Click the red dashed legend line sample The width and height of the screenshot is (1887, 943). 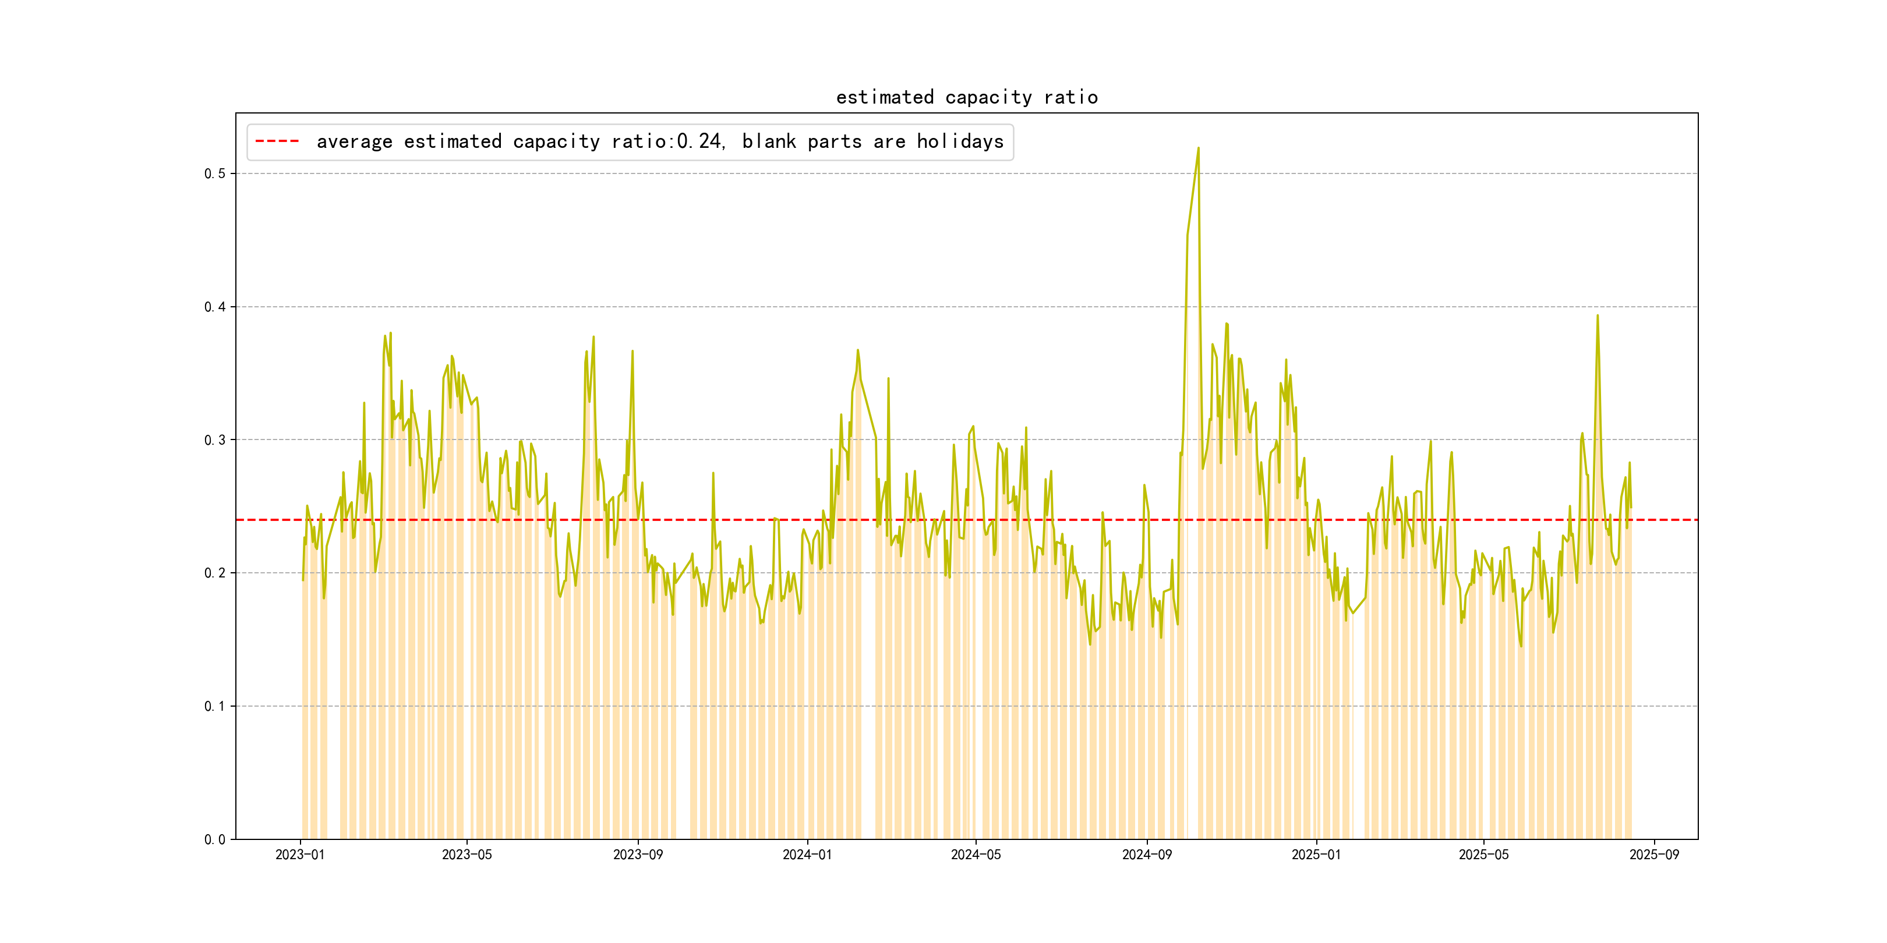pyautogui.click(x=277, y=141)
